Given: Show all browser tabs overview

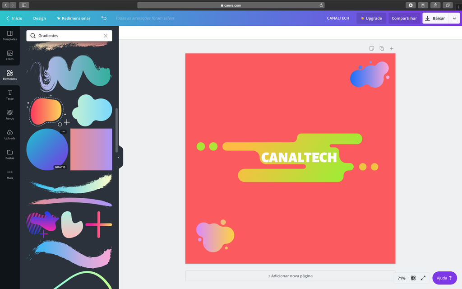Looking at the screenshot, I should click(448, 5).
